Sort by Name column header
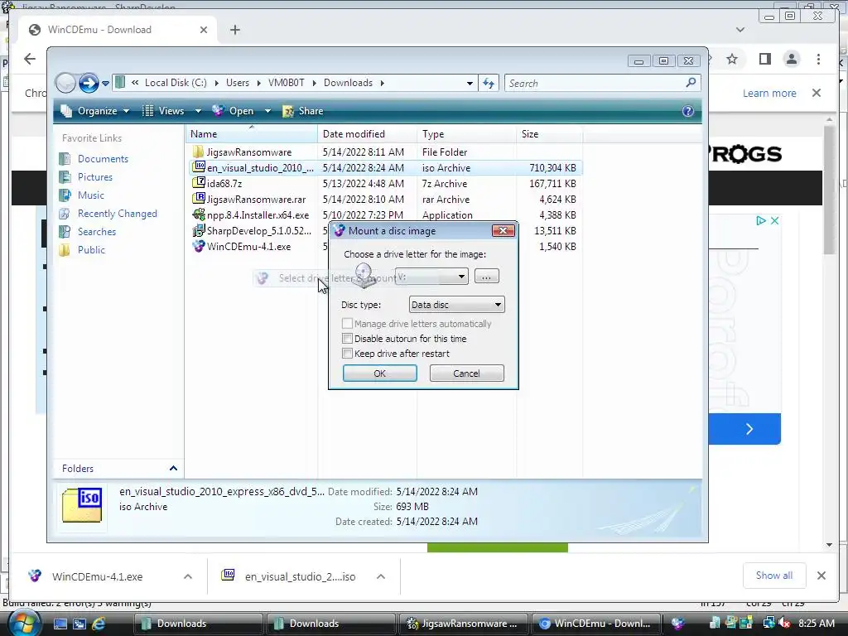Image resolution: width=848 pixels, height=636 pixels. 252,134
